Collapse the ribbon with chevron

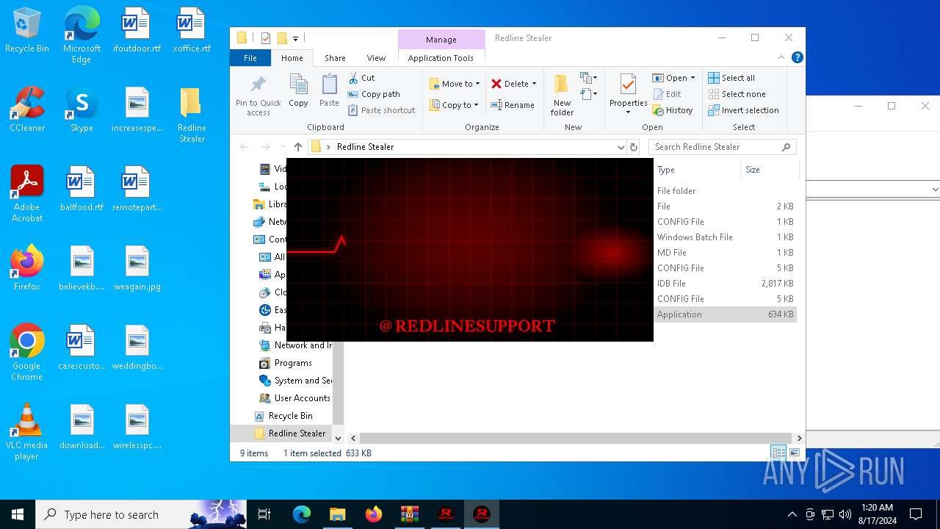tap(781, 57)
